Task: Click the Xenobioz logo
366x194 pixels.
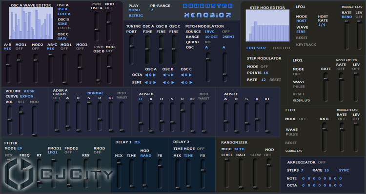Action: point(207,15)
